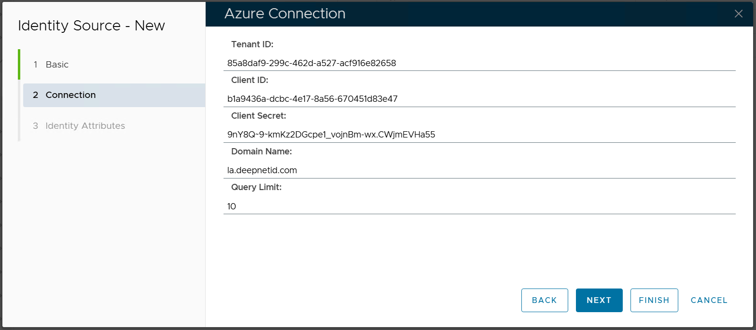The image size is (756, 330).
Task: Open the Identity Attributes step
Action: click(85, 126)
